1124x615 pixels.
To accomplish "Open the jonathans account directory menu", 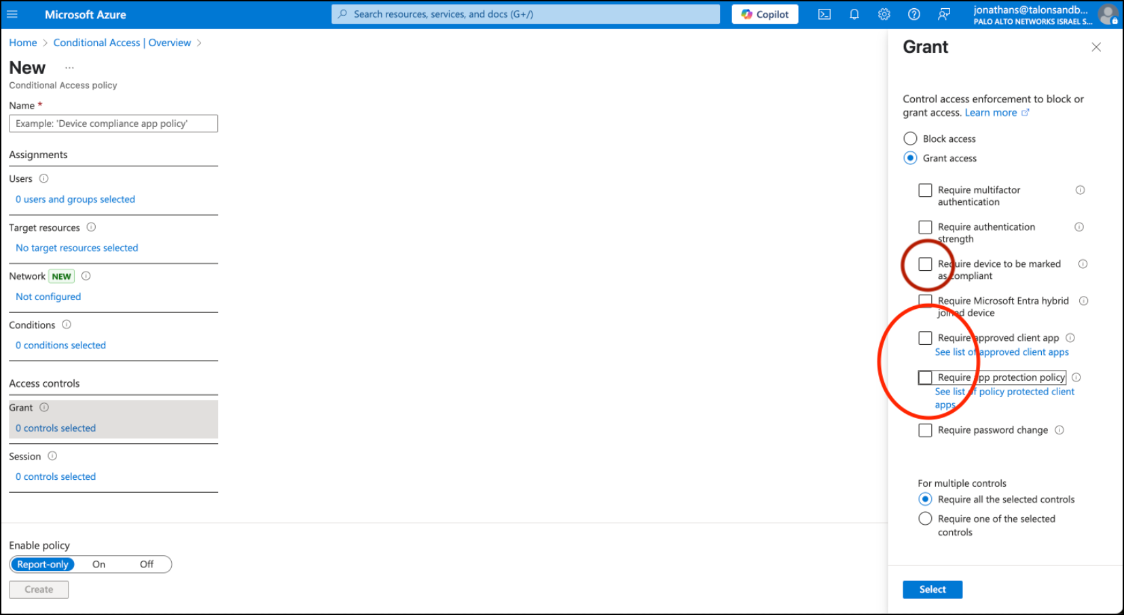I will (1032, 14).
